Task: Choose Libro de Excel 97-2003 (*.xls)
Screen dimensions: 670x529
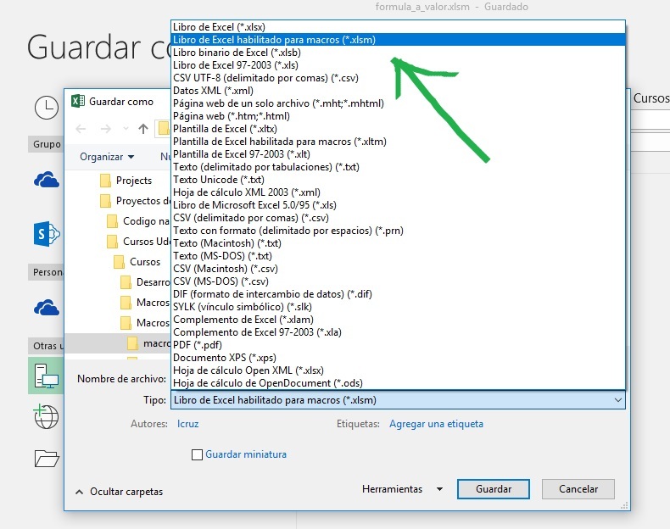Action: [x=398, y=65]
